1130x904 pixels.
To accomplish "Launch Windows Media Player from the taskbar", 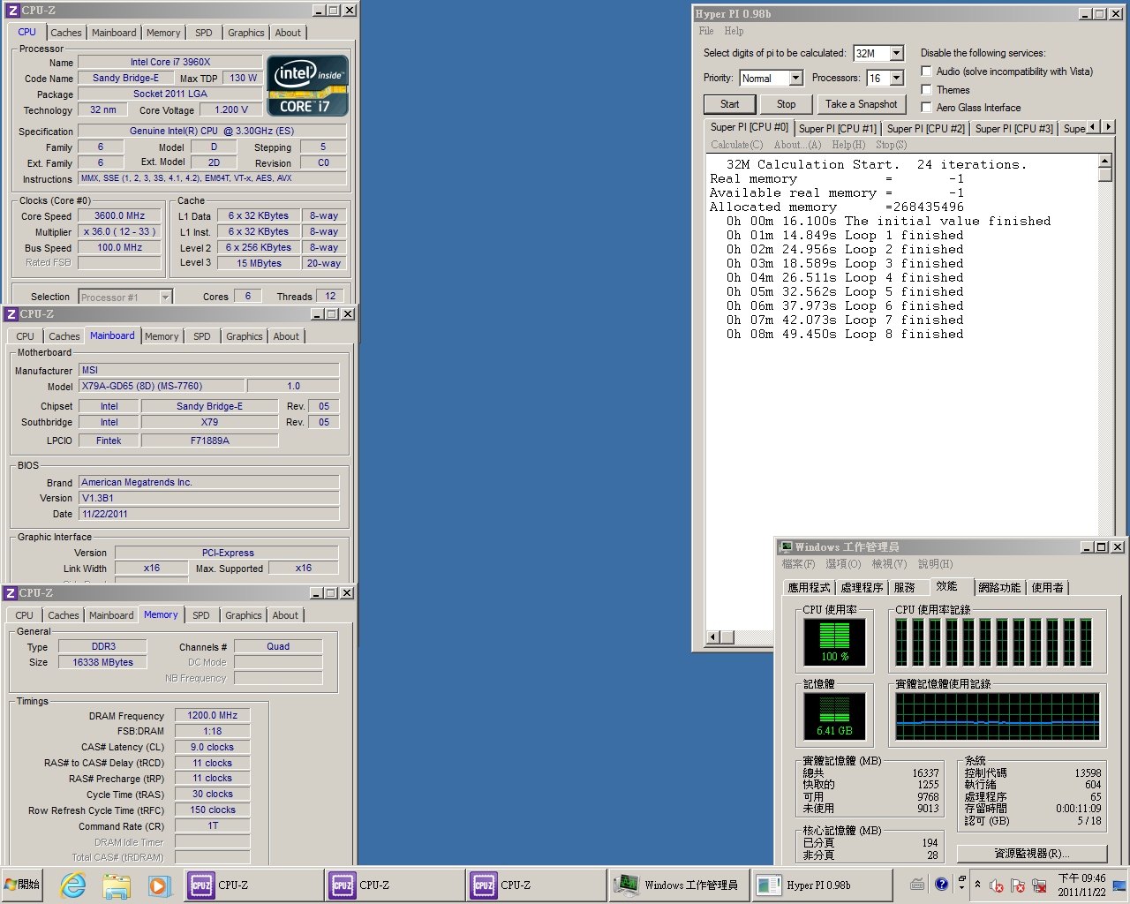I will coord(159,885).
